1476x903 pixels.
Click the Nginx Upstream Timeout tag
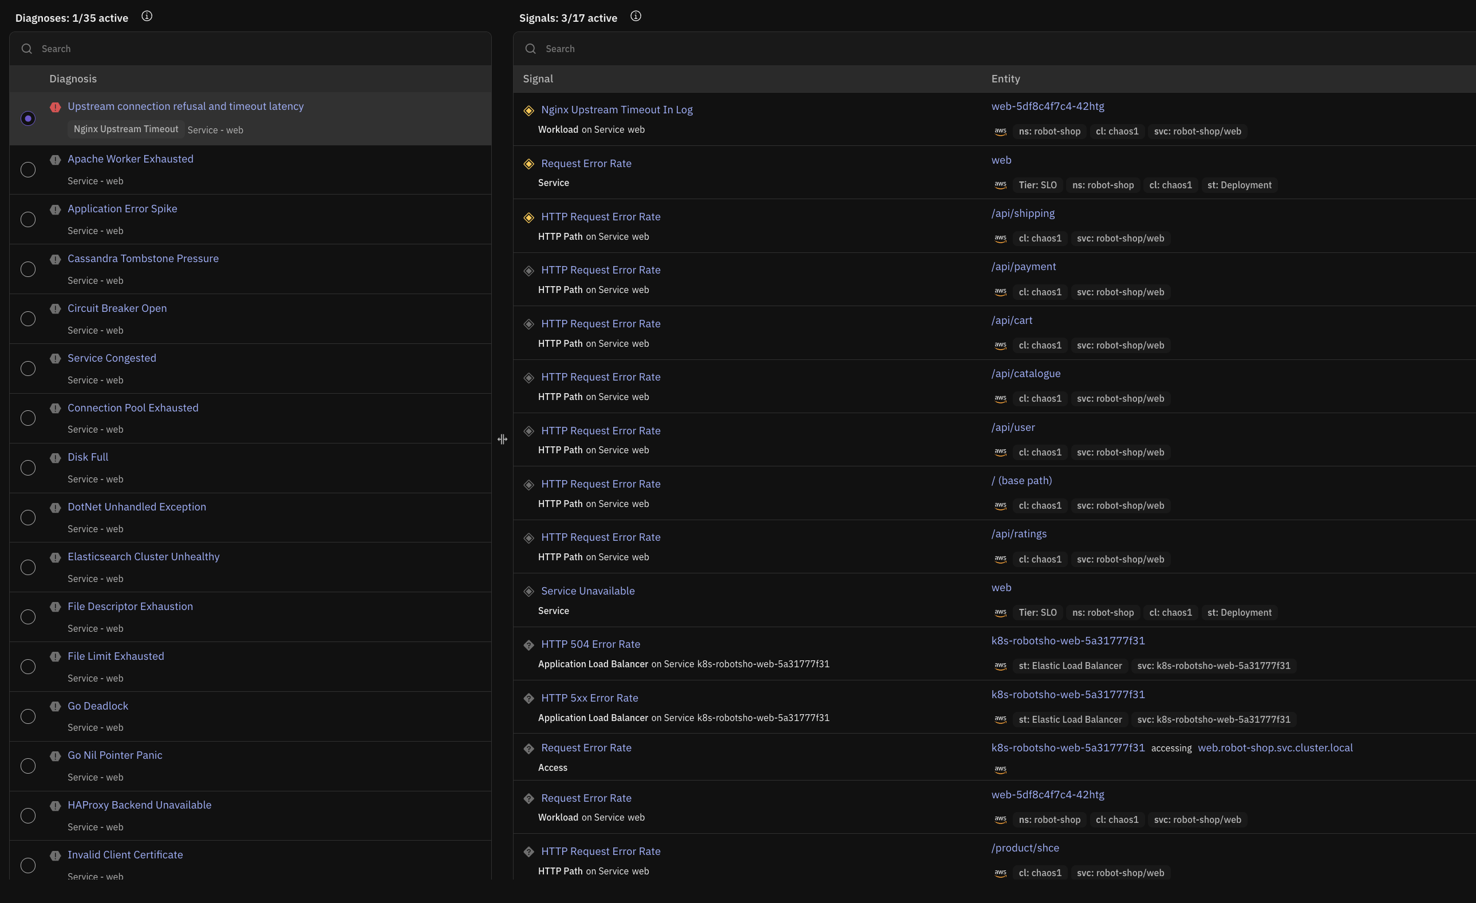126,129
